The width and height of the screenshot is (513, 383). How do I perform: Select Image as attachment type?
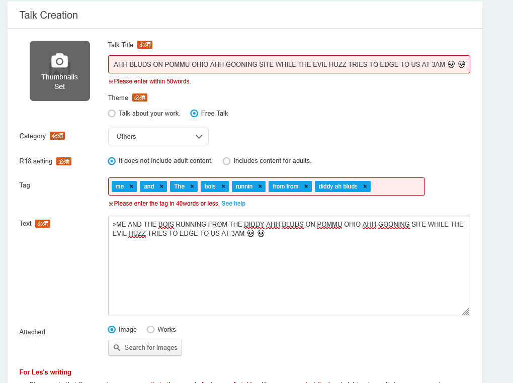[x=112, y=330]
